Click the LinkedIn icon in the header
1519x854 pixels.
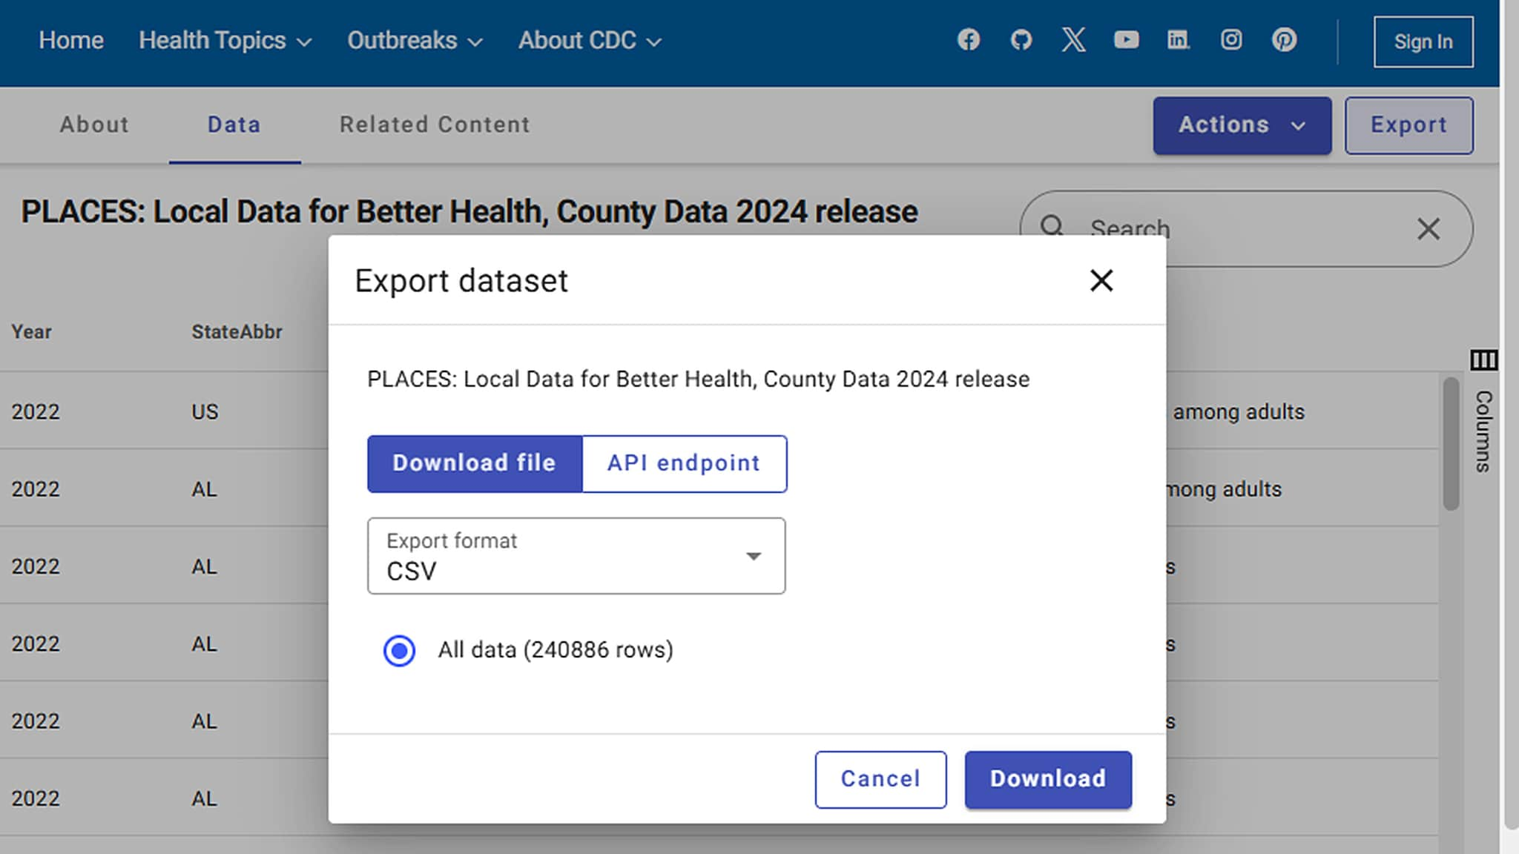click(x=1178, y=39)
